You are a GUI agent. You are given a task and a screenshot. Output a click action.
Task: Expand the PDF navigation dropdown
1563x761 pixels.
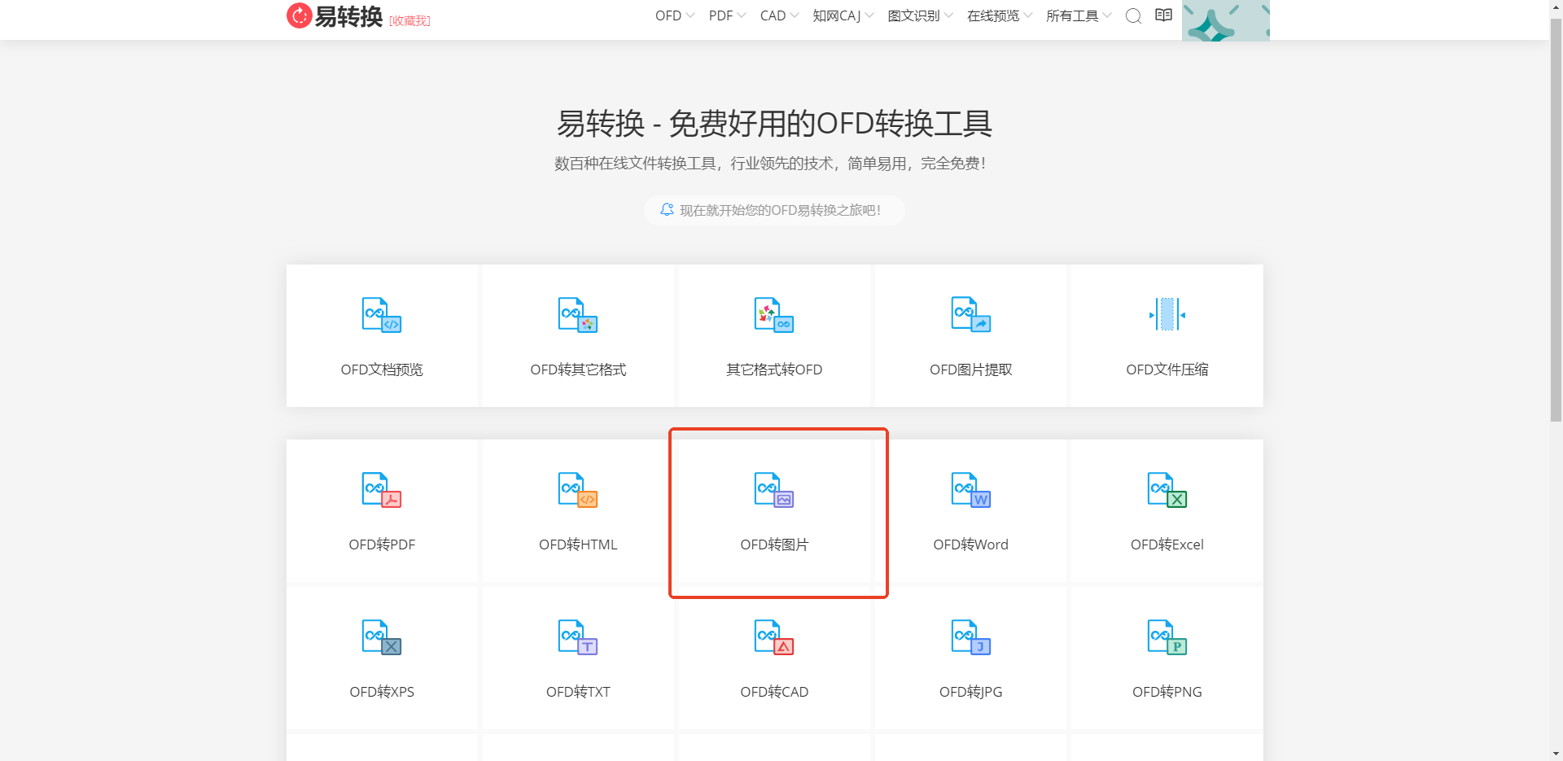725,15
